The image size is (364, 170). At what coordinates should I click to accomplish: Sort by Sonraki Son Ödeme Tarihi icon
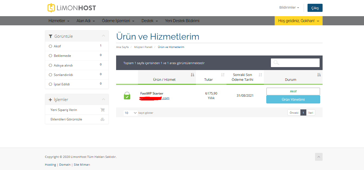[260, 75]
